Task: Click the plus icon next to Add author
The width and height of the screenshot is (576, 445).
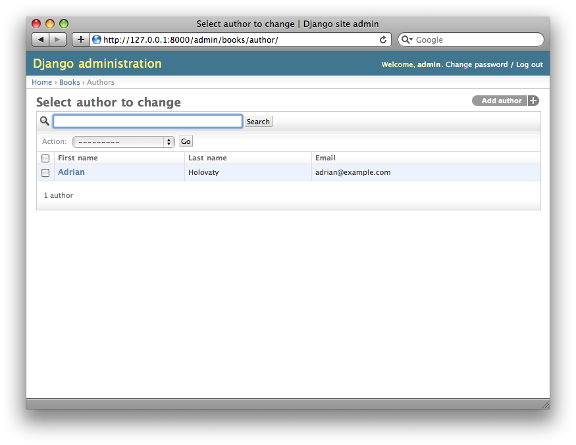Action: (x=534, y=101)
